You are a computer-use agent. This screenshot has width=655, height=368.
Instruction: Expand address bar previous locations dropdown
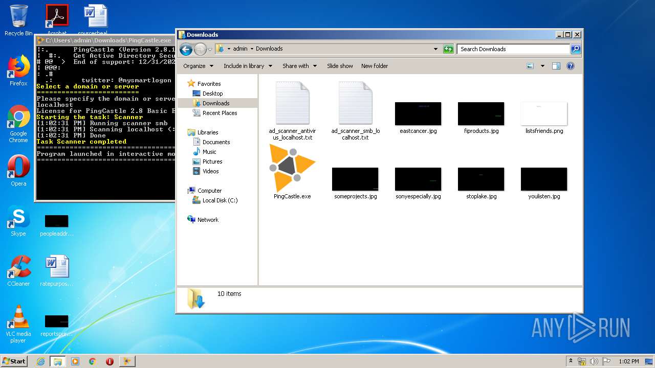(x=435, y=49)
